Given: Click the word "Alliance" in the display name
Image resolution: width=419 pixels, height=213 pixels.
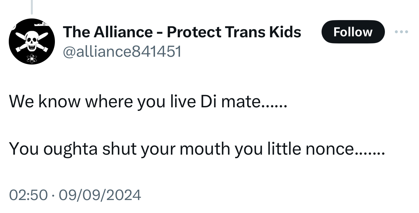Looking at the screenshot, I should coord(123,32).
